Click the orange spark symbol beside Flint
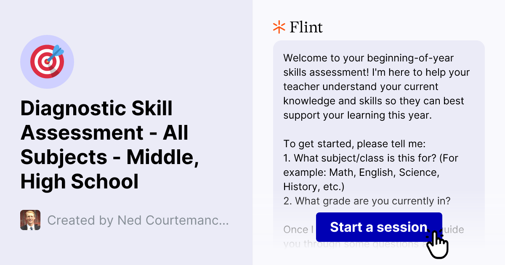 point(278,27)
